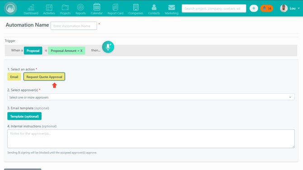Click the Template (optional) button
The height and width of the screenshot is (170, 303).
tap(24, 116)
